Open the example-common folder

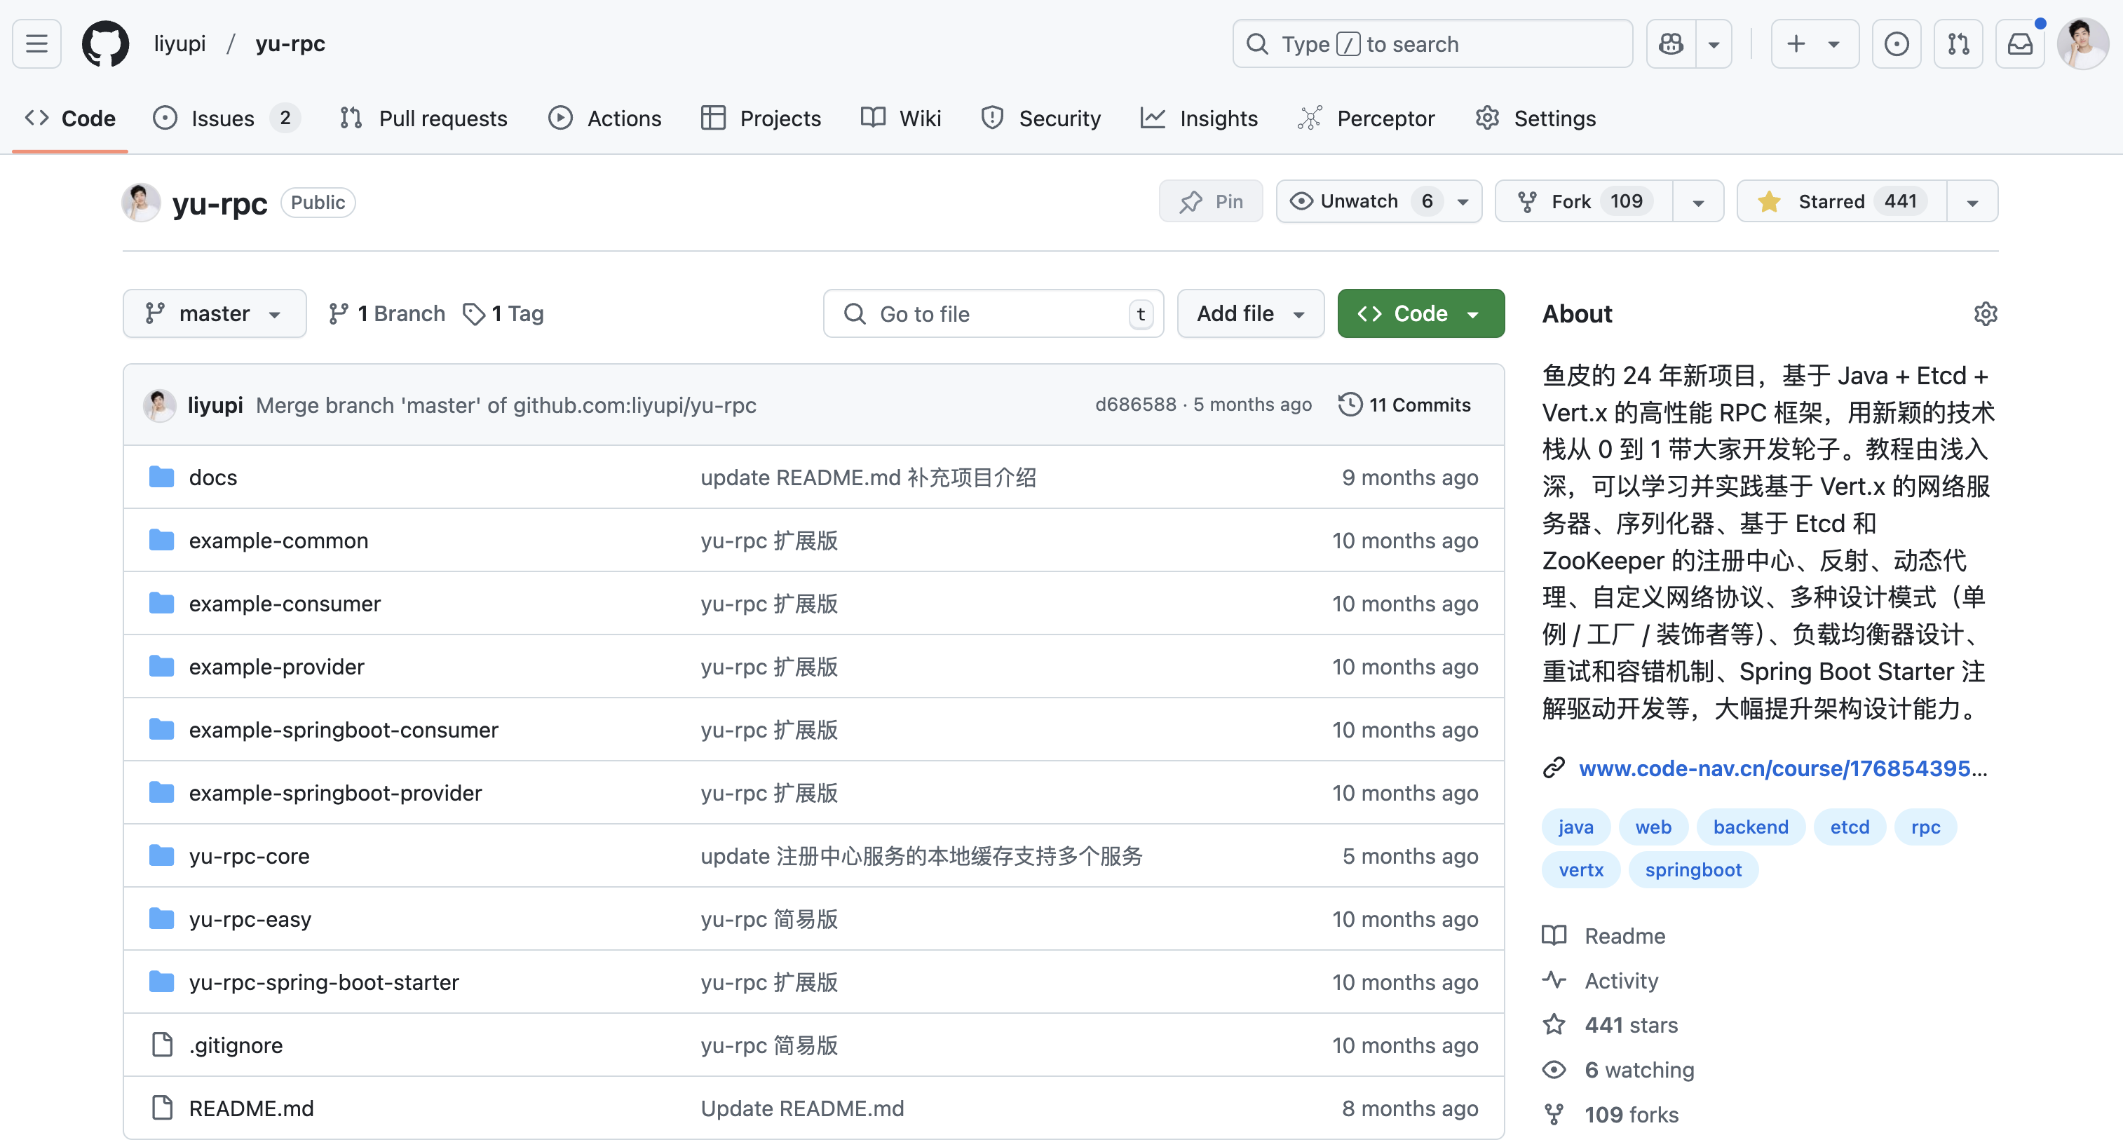[278, 541]
